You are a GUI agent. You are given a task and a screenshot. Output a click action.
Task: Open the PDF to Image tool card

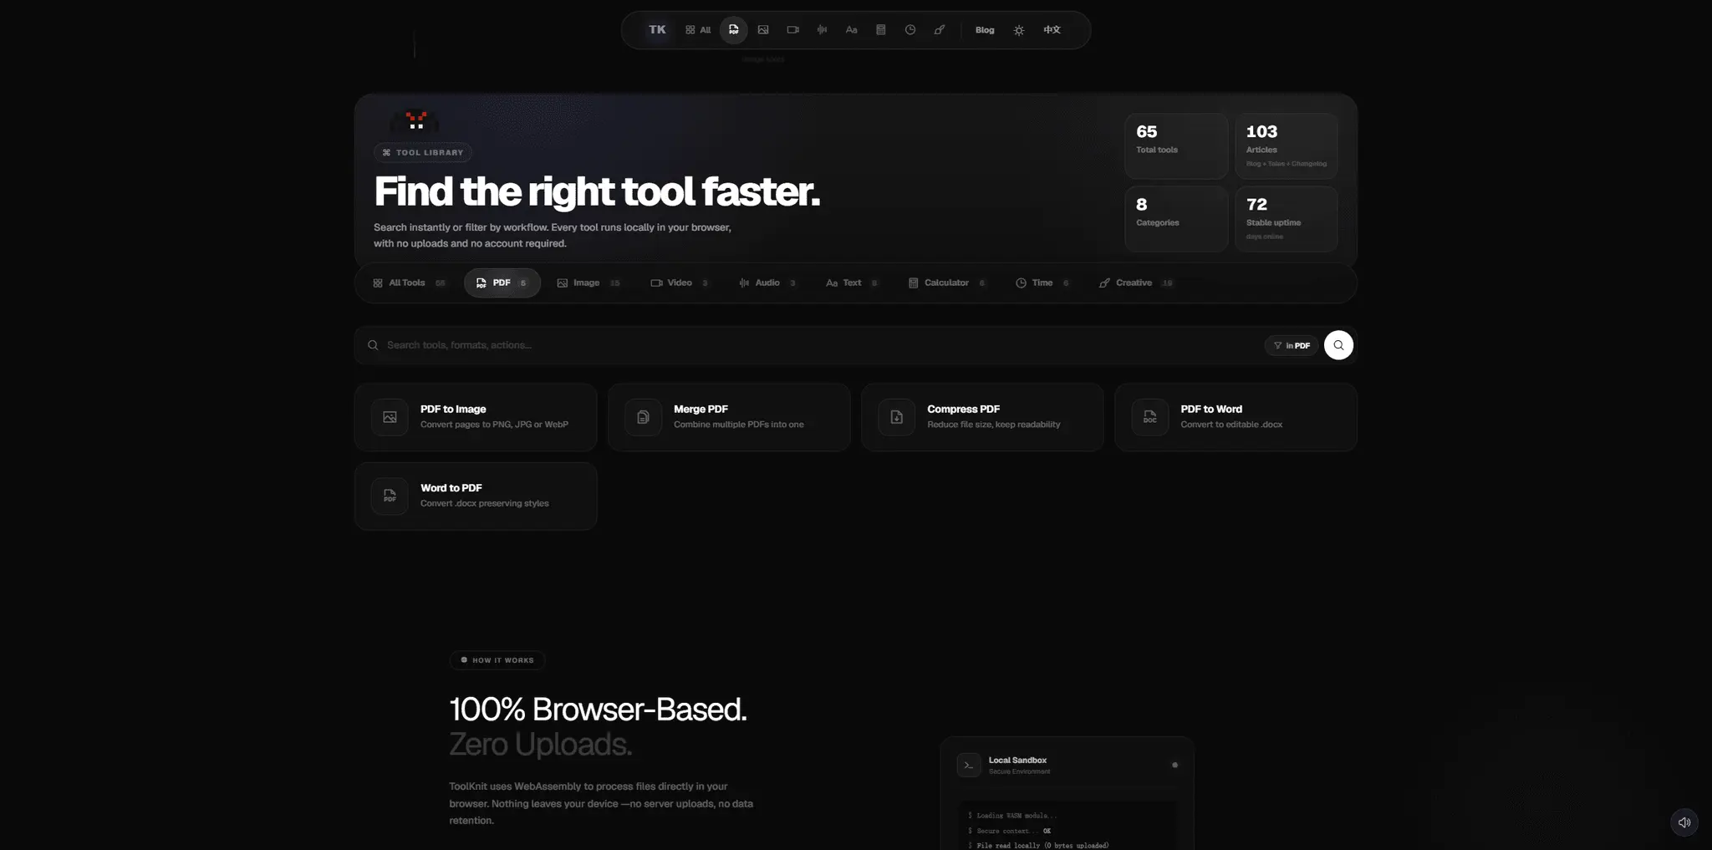(x=476, y=417)
